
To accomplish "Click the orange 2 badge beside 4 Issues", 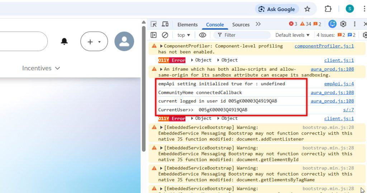I will tap(341, 35).
